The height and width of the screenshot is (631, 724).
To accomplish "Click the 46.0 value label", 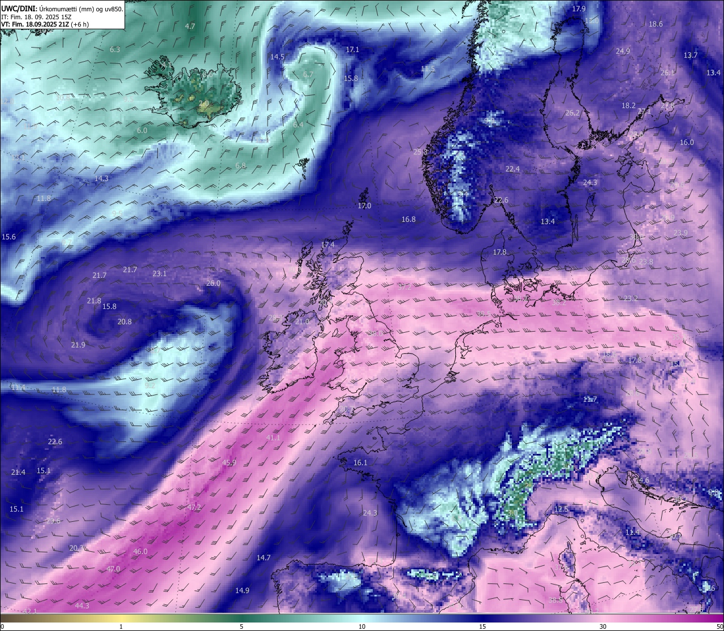I will [140, 552].
